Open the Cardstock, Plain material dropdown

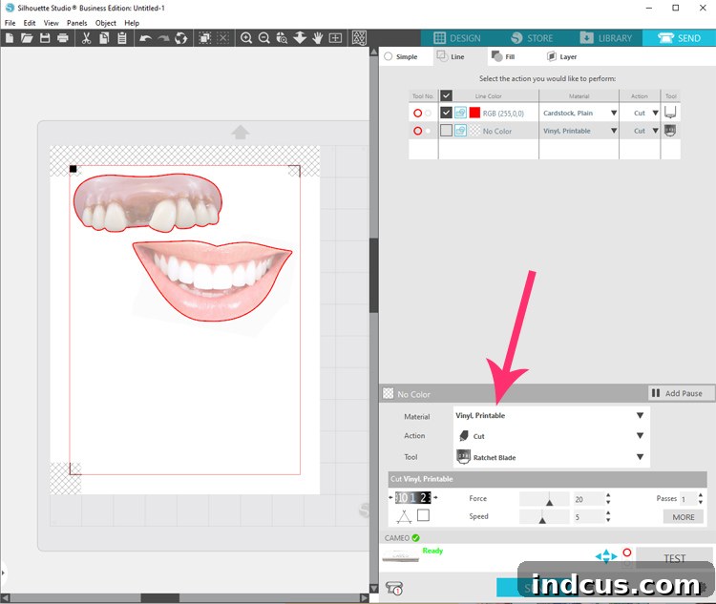614,113
